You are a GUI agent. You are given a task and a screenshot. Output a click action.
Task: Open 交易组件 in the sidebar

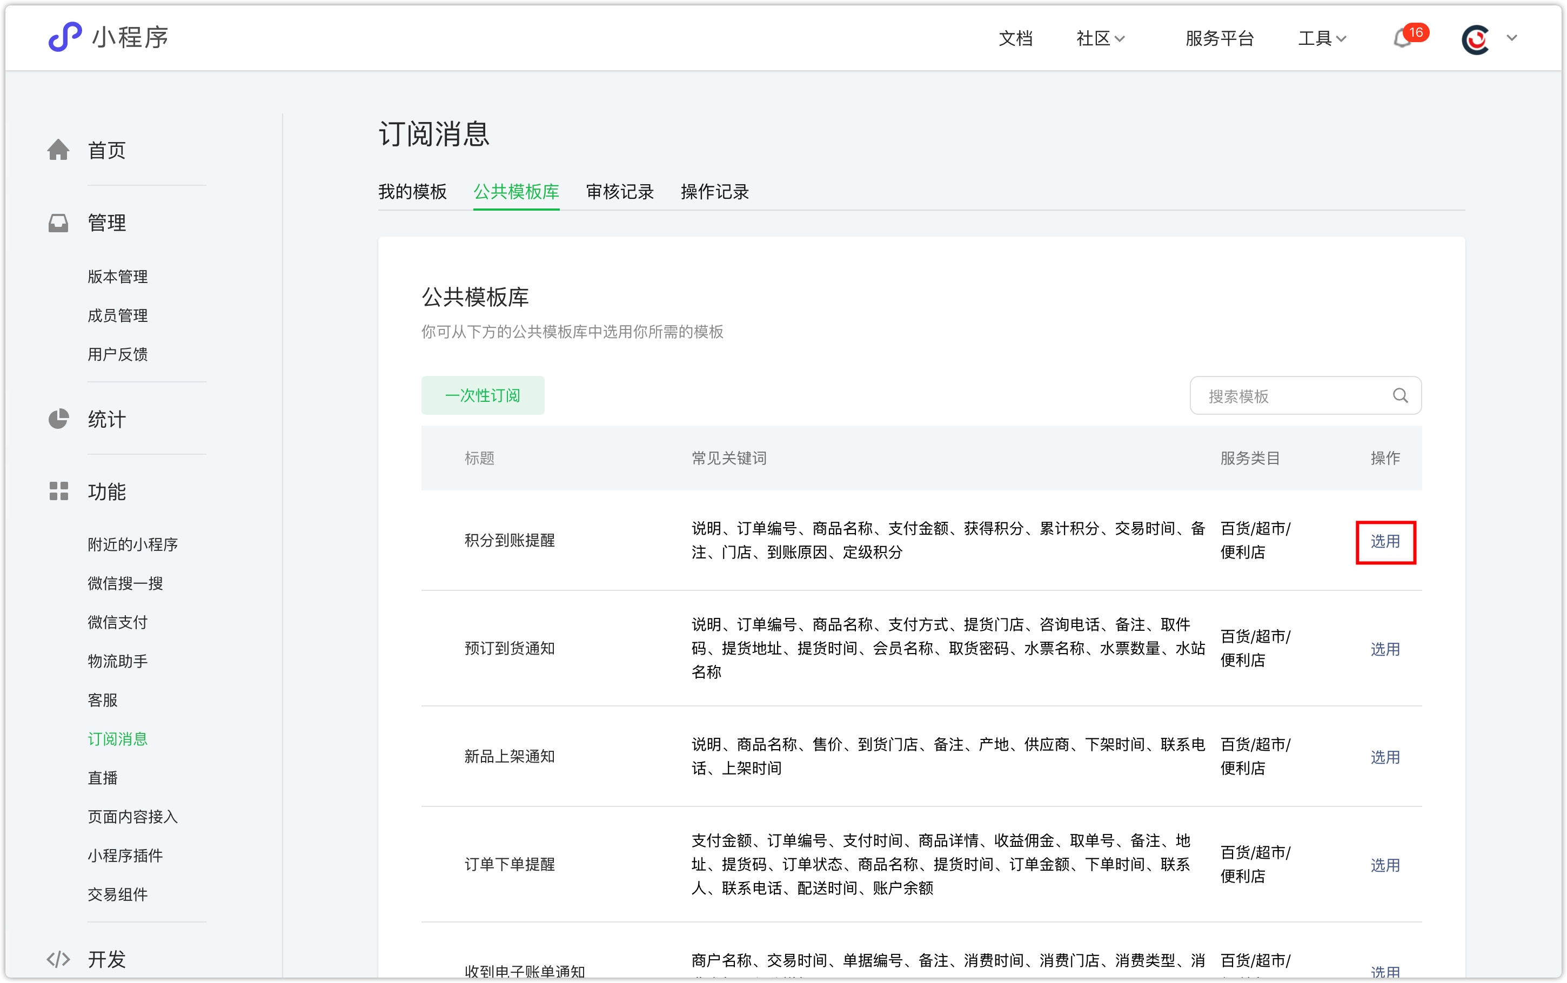pos(118,896)
